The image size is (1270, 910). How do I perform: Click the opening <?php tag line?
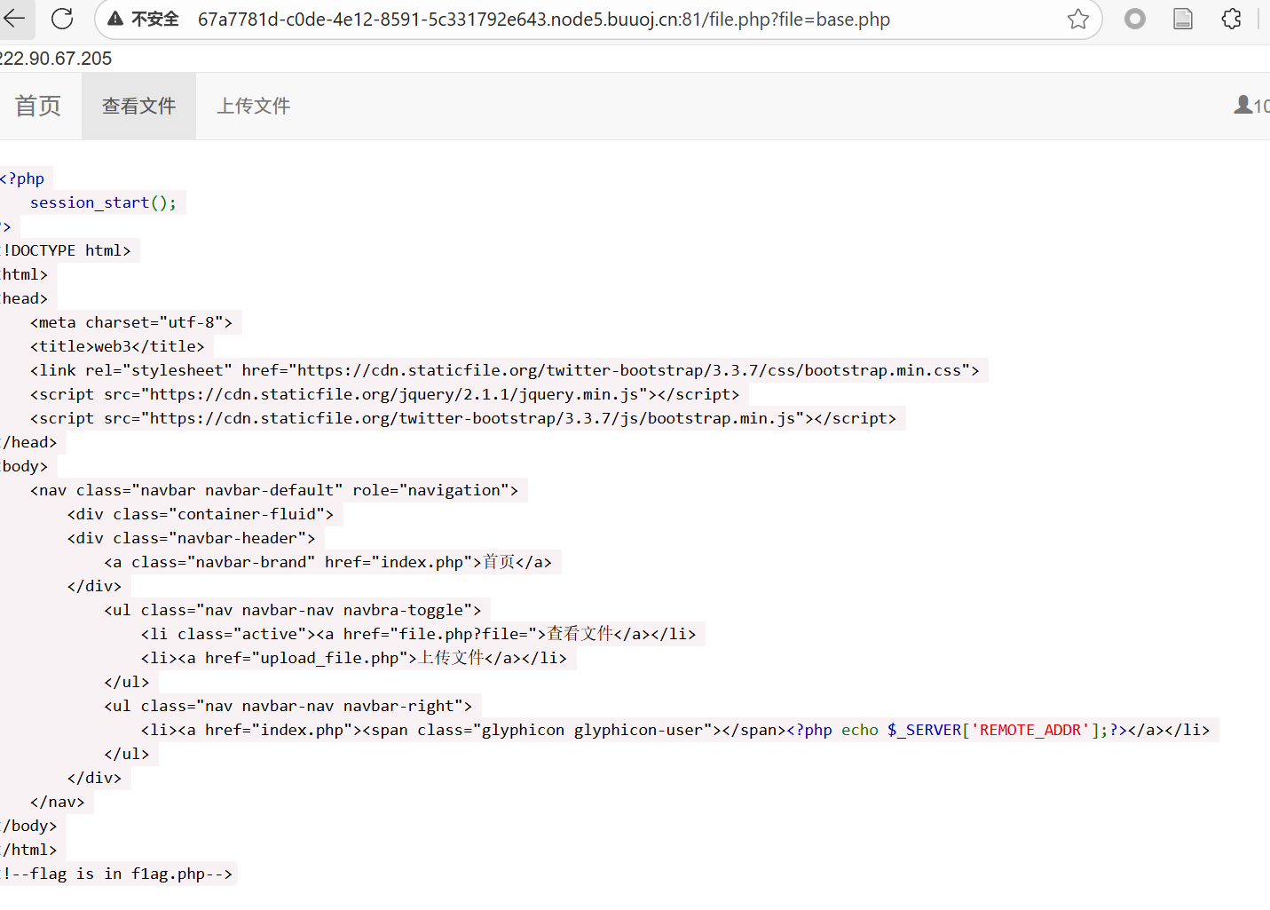(22, 178)
